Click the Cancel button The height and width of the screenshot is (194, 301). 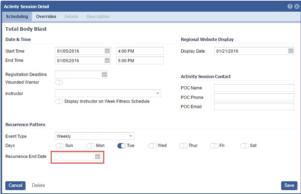[x=15, y=186]
